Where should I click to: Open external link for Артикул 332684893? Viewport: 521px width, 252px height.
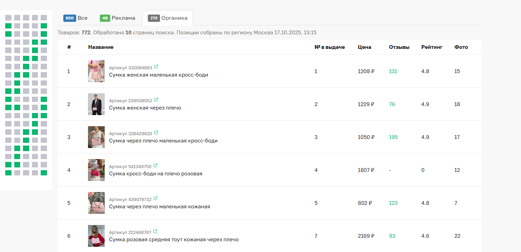click(x=156, y=67)
